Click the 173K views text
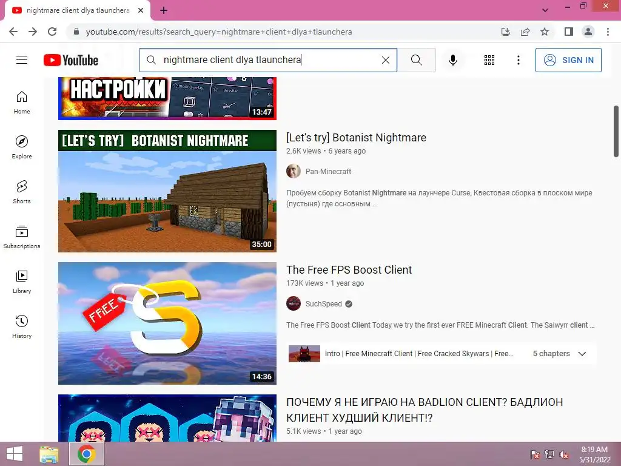The height and width of the screenshot is (466, 621). click(304, 283)
